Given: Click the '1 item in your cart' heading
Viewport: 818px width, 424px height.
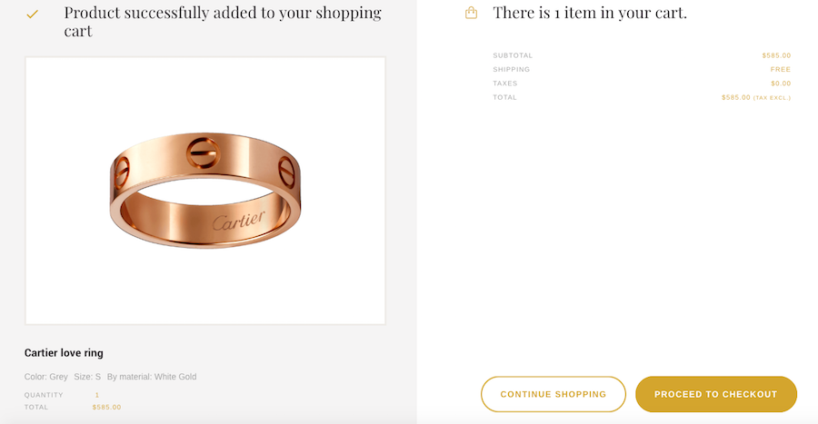Looking at the screenshot, I should click(589, 13).
